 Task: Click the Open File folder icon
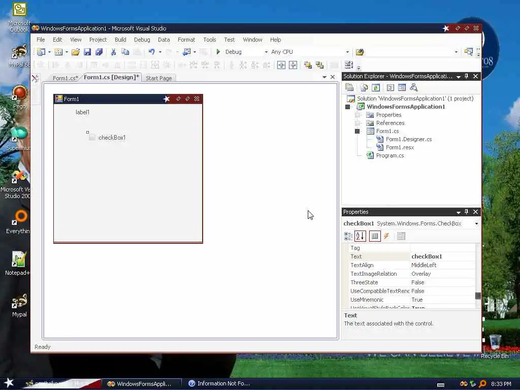[x=76, y=52]
